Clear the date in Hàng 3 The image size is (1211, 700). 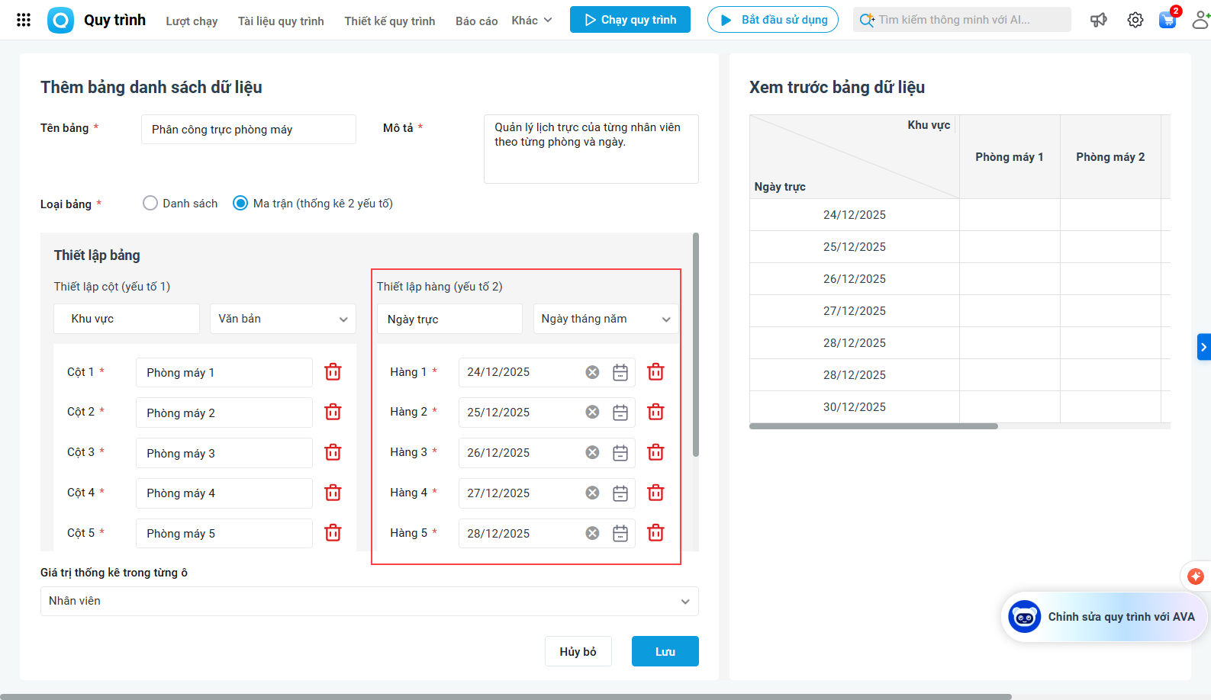point(592,453)
